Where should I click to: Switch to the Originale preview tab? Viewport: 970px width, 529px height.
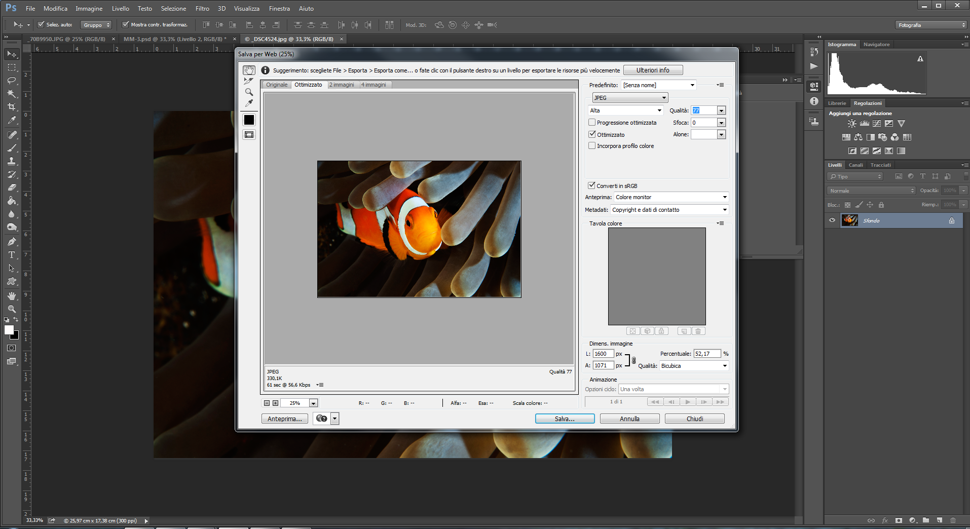pyautogui.click(x=277, y=85)
